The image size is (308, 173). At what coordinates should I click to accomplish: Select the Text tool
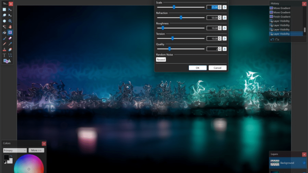point(4,55)
